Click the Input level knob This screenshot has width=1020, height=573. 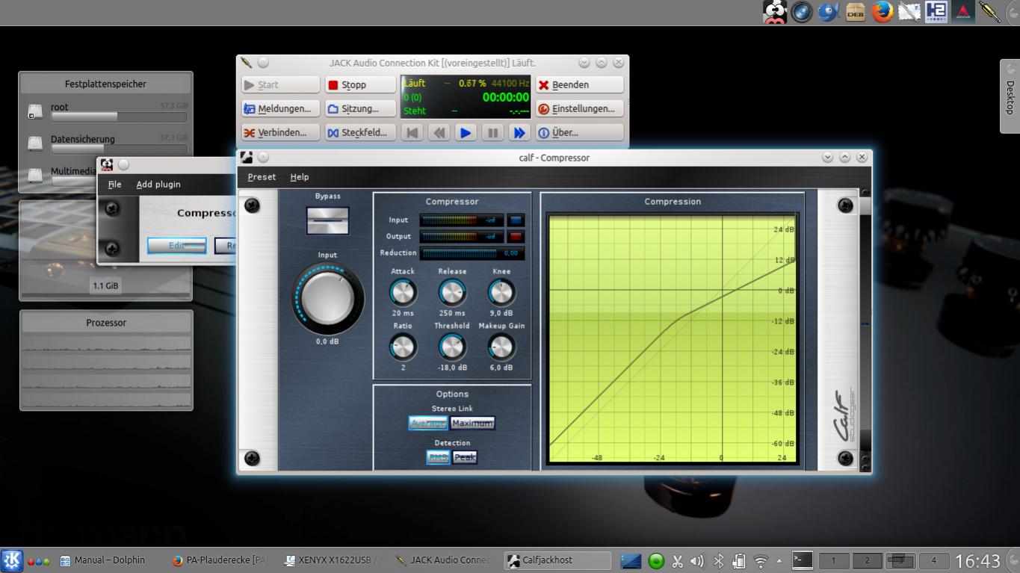click(x=327, y=299)
